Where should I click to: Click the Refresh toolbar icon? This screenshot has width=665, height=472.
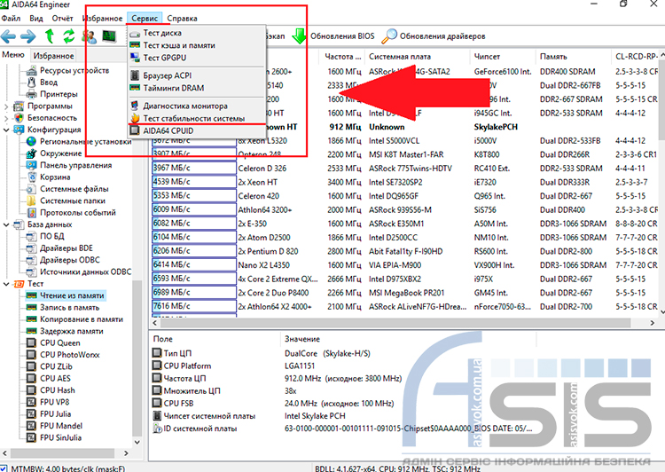point(68,36)
